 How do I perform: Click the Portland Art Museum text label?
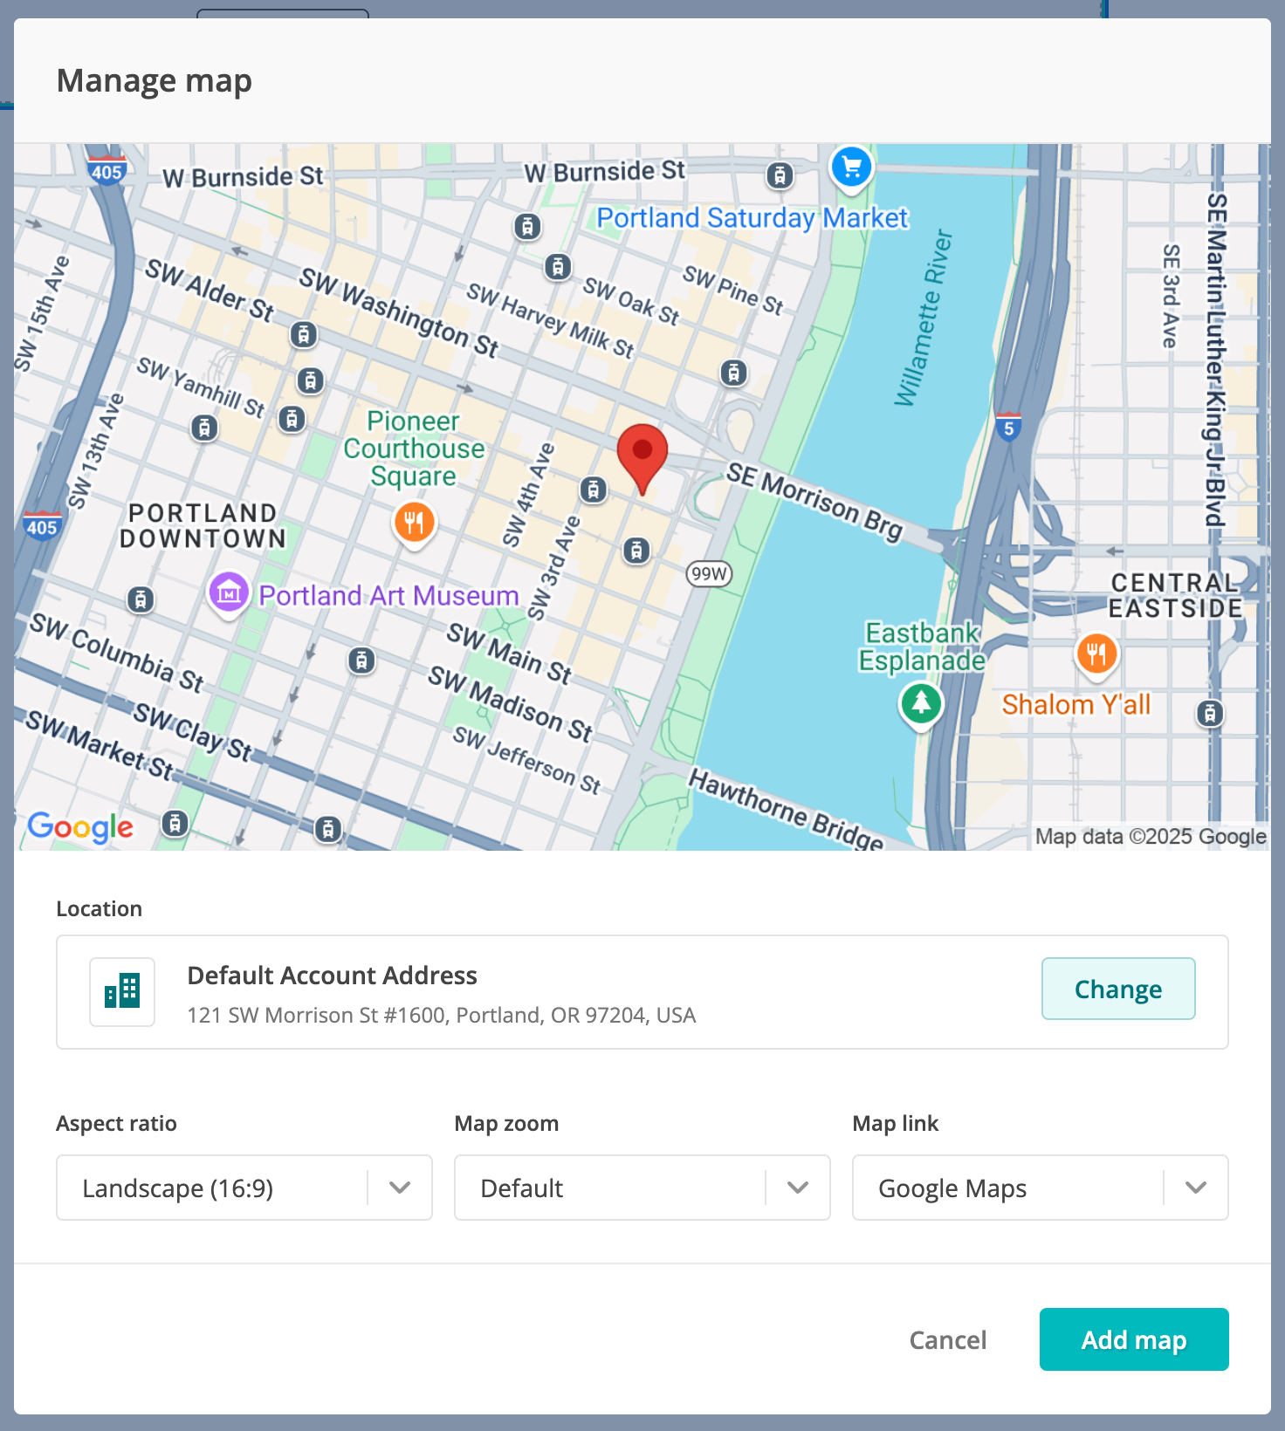click(388, 596)
